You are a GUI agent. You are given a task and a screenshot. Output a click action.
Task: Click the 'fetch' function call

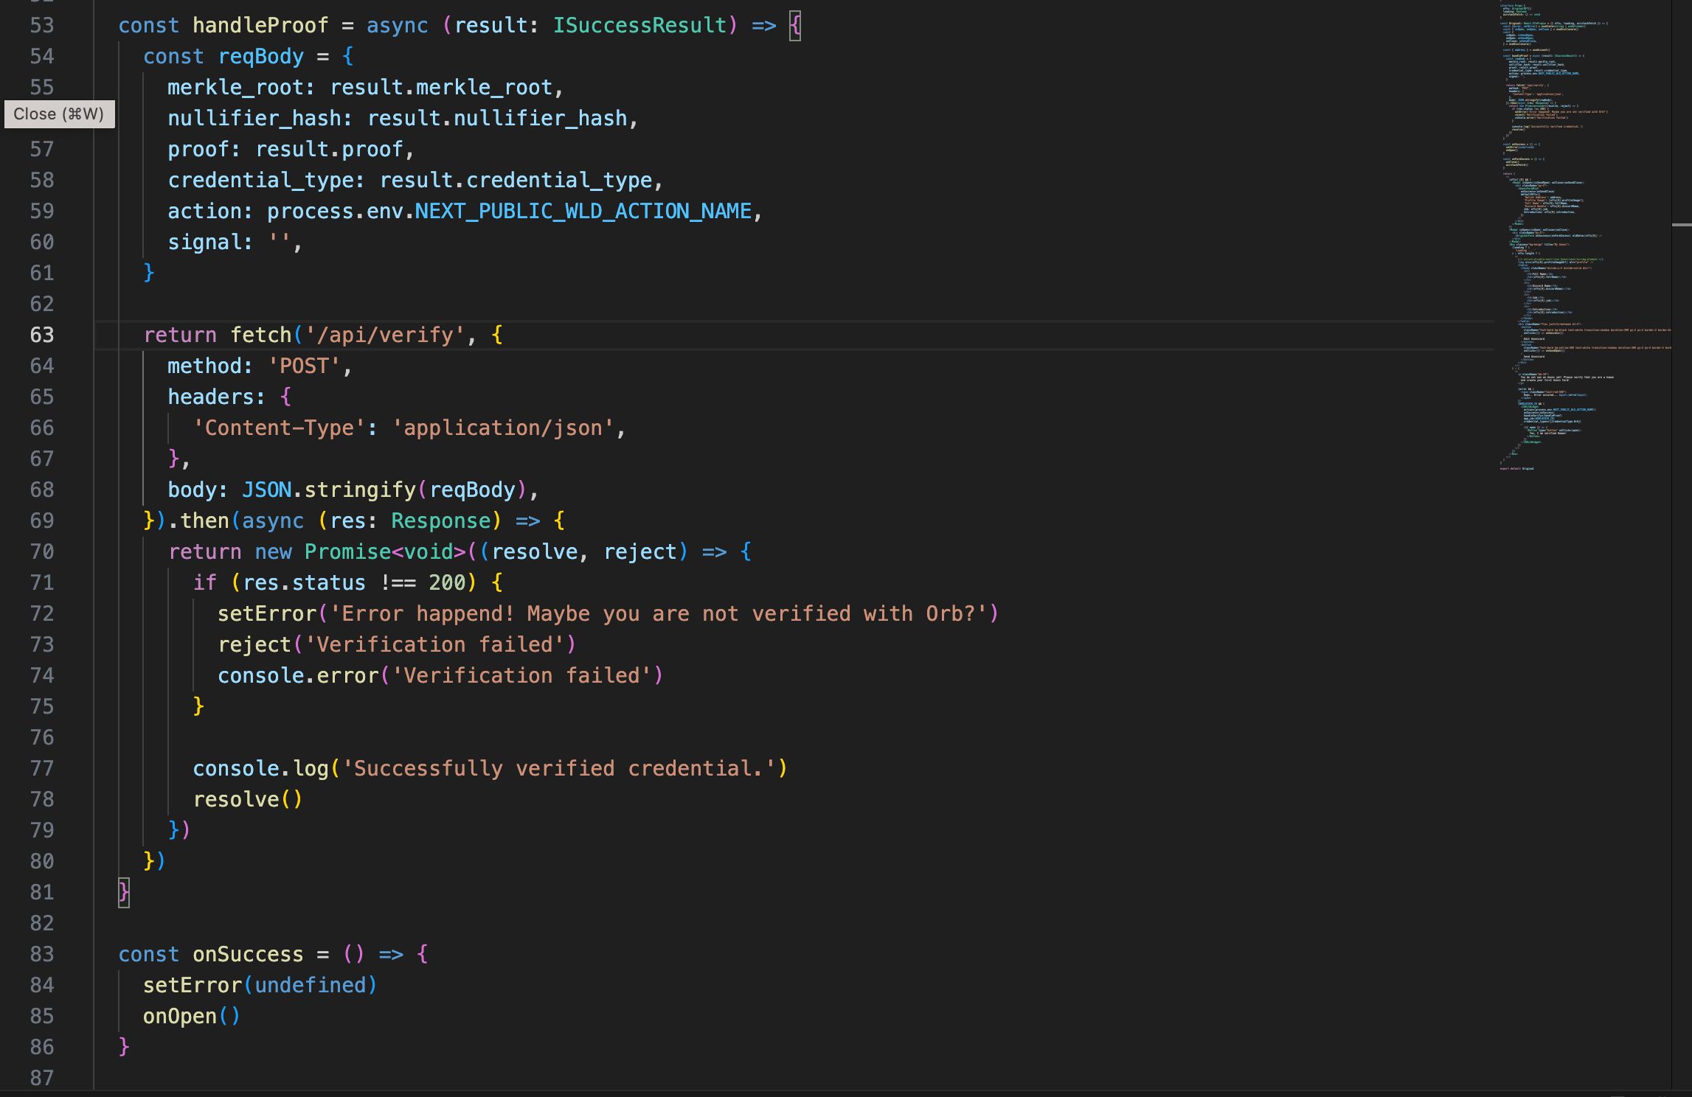tap(261, 335)
